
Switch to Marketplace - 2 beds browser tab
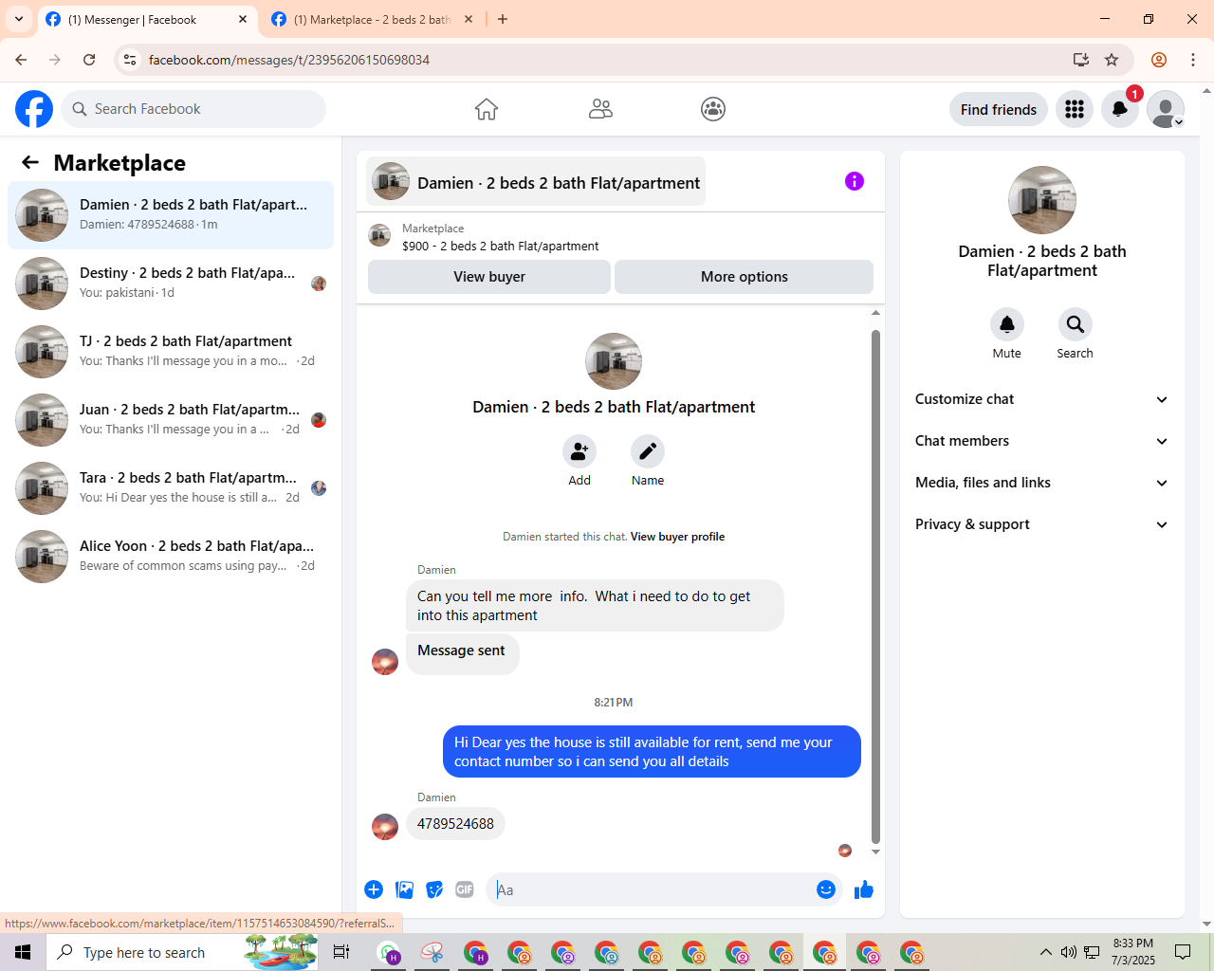point(371,20)
